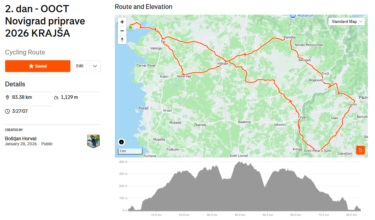Click the elevation gain mountain icon
Viewport: 375px width, 220px height.
pos(56,97)
